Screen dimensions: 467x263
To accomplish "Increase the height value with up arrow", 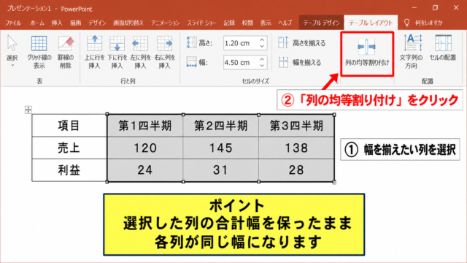I will [262, 40].
